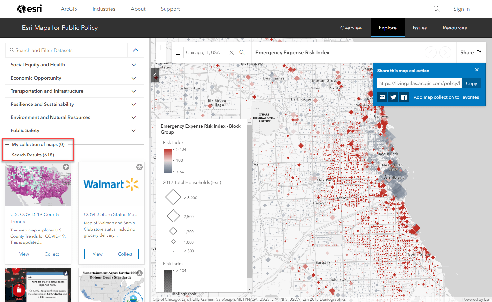Go to next map arrow

(x=445, y=52)
